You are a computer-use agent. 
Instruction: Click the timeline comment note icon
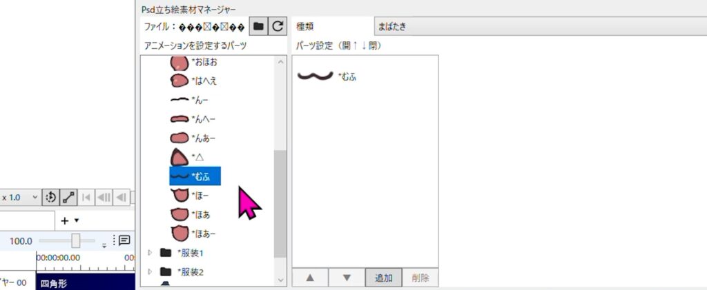point(124,240)
